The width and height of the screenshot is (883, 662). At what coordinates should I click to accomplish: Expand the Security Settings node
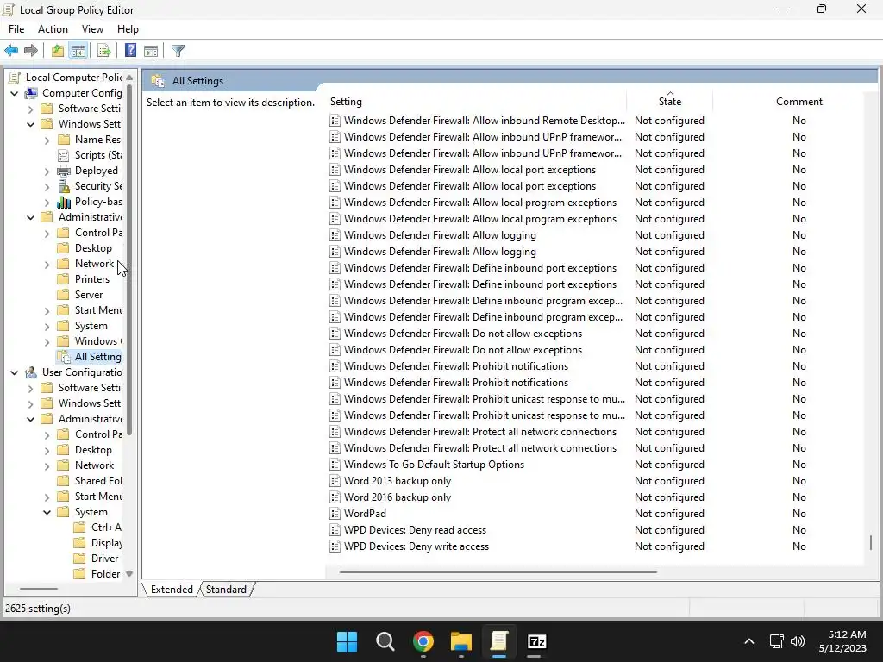(47, 186)
